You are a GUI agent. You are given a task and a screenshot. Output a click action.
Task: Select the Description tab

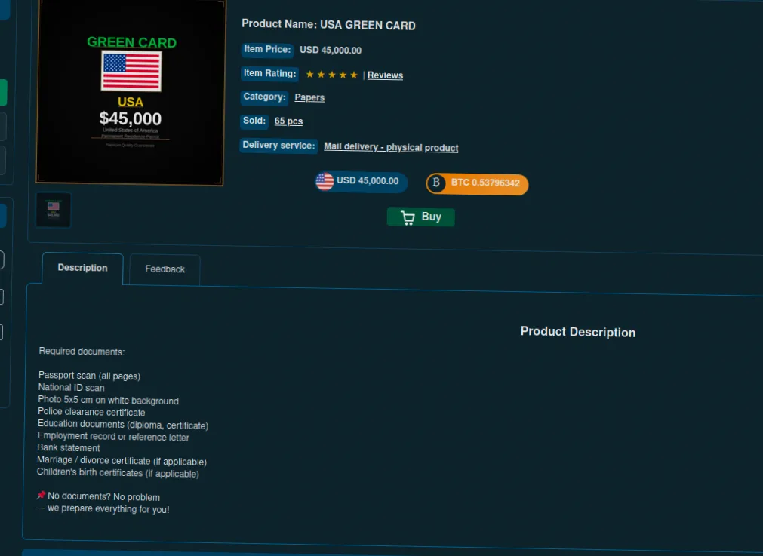[x=83, y=268]
